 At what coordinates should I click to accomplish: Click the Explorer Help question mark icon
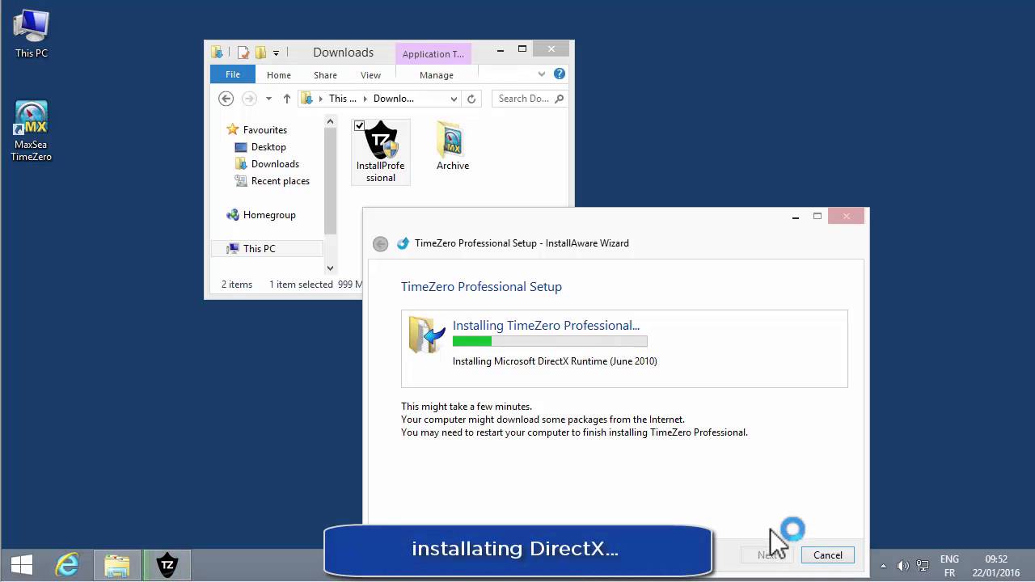[560, 74]
